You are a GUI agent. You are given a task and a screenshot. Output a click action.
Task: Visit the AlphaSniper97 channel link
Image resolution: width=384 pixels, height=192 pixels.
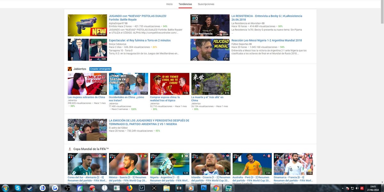[116, 23]
